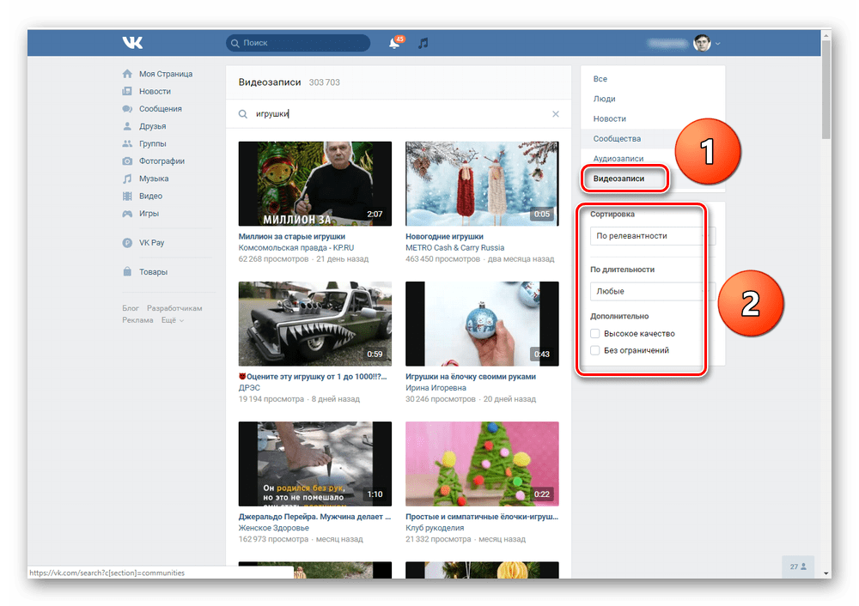Go to Друзья in left menu
This screenshot has width=859, height=606.
(152, 126)
